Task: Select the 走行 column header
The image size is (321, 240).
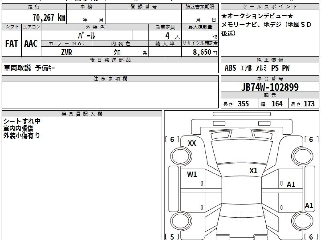Action: pyautogui.click(x=34, y=7)
